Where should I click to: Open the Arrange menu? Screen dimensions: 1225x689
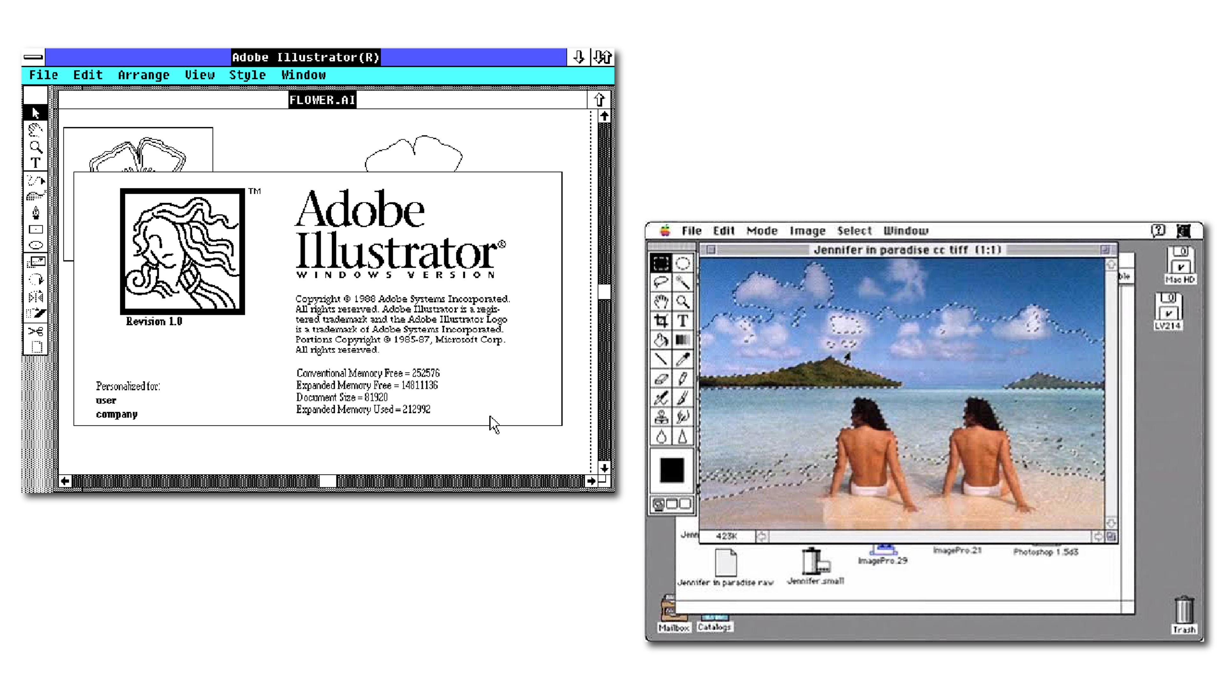click(144, 75)
